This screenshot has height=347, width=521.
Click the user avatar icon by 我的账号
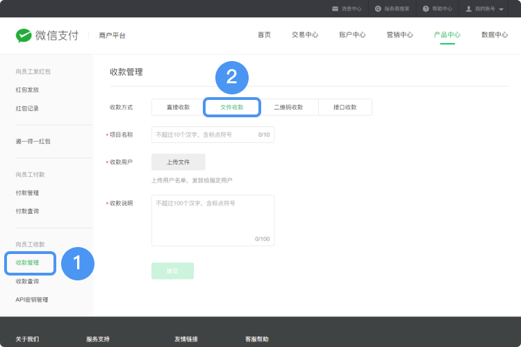[x=469, y=9]
